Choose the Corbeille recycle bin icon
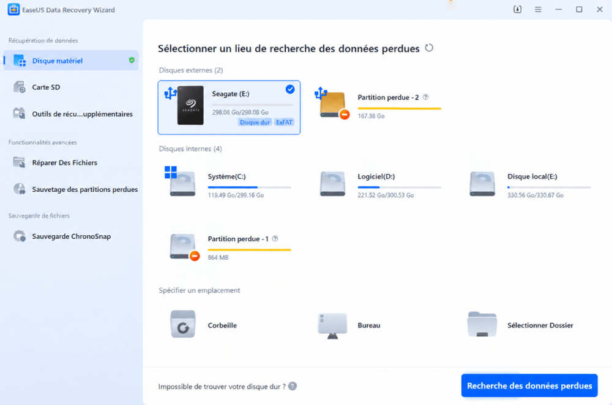 point(182,324)
